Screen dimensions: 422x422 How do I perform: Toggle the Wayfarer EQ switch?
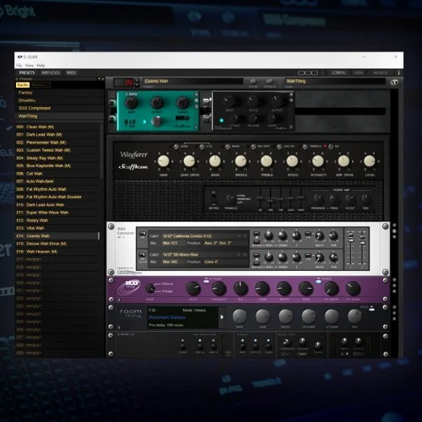331,146
